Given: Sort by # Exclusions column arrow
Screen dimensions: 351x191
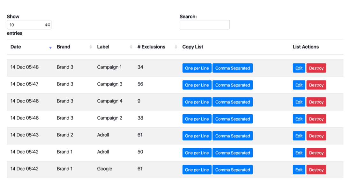Looking at the screenshot, I should click(x=176, y=47).
